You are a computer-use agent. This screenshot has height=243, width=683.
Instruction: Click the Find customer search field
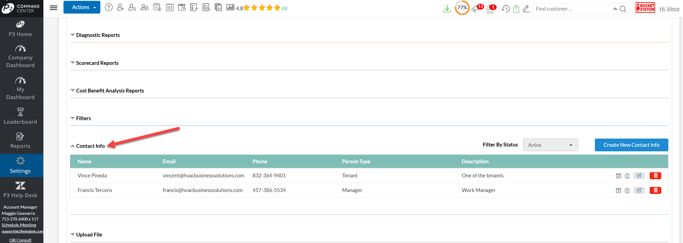(x=572, y=9)
